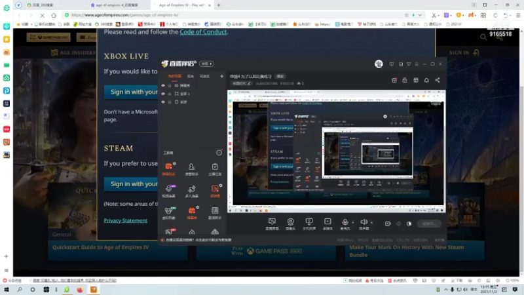Click SIGN IN on the website header

(464, 52)
